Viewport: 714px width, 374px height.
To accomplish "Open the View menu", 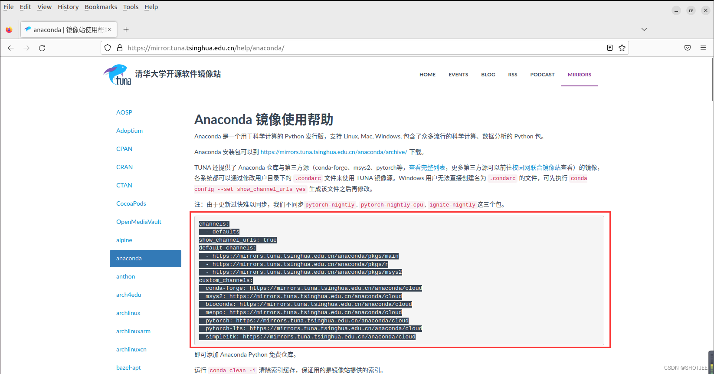I will click(44, 7).
